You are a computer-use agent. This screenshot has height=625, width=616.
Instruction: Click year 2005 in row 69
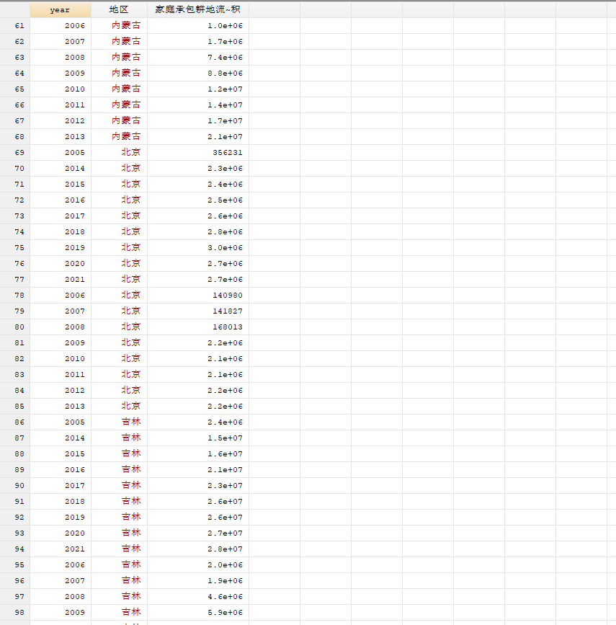click(74, 152)
